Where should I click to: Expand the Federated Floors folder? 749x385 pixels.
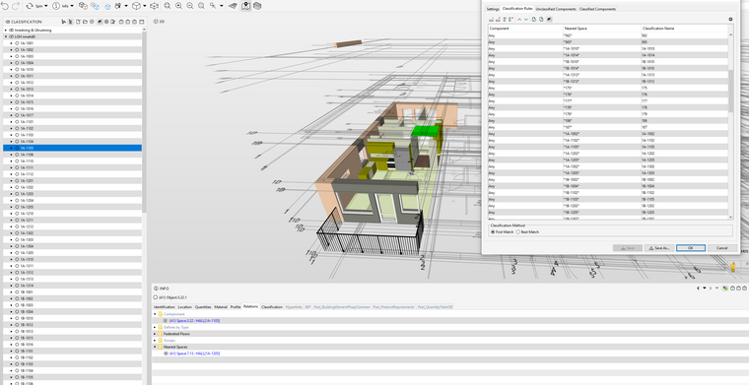155,334
